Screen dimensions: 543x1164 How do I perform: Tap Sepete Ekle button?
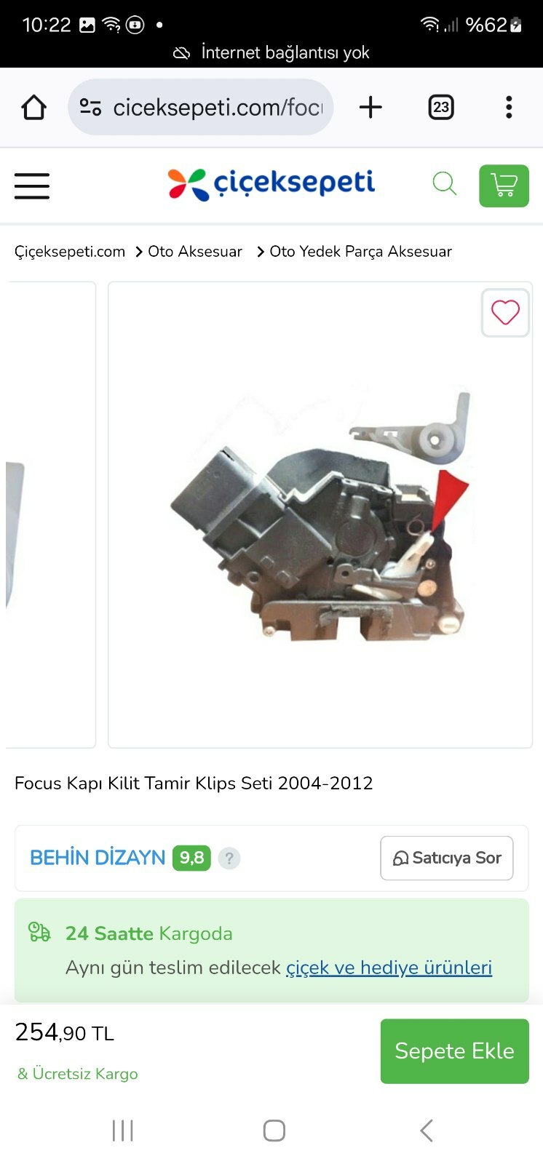[455, 1051]
